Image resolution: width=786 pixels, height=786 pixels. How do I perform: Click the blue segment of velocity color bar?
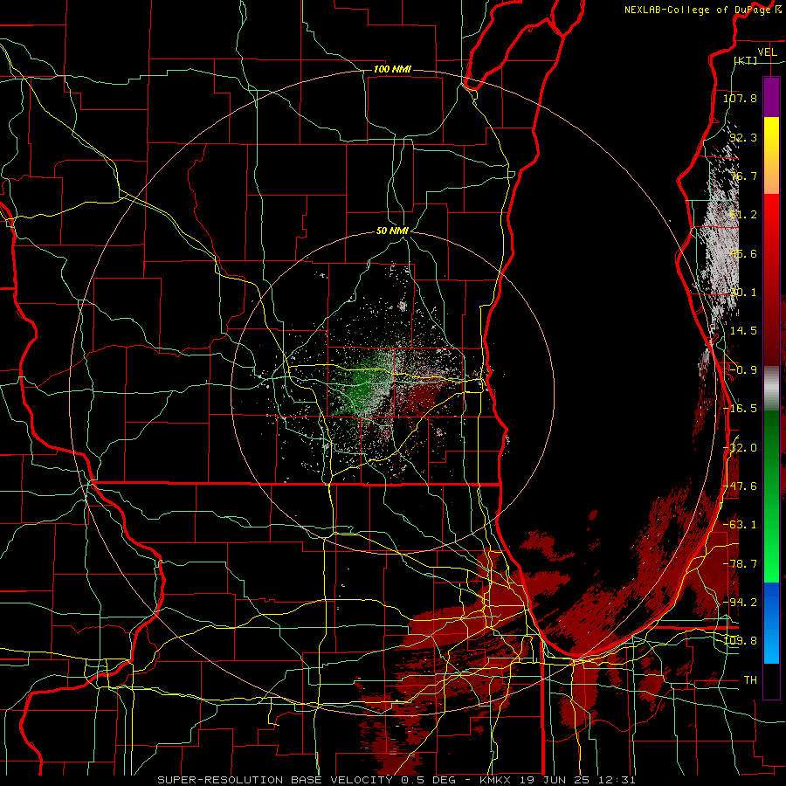point(771,623)
